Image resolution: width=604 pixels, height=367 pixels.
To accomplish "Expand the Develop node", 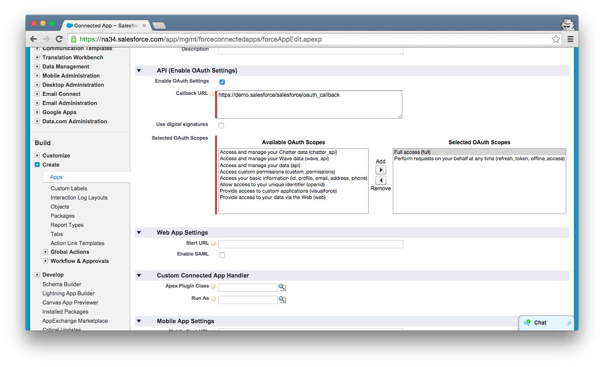I will point(37,275).
